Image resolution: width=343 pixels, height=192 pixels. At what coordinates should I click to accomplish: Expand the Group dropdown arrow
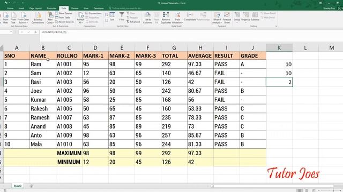point(237,22)
